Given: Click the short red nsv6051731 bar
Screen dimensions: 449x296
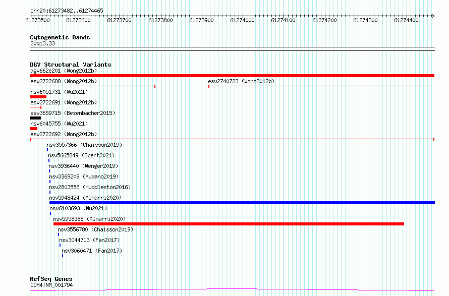Looking at the screenshot, I should click(x=38, y=97).
